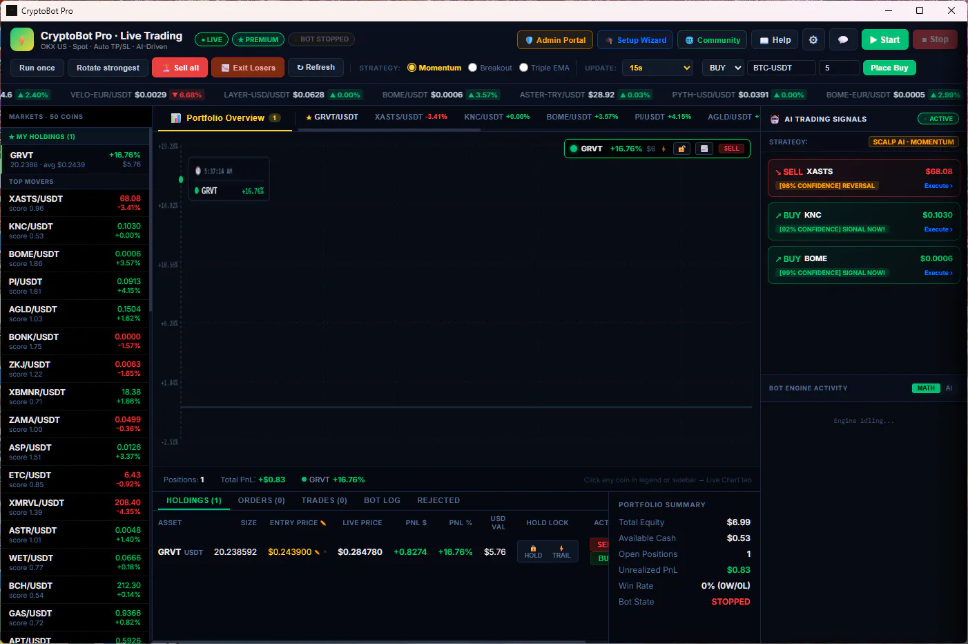Select GRVT holding in the sidebar
Screen dimensions: 968x644
click(75, 160)
